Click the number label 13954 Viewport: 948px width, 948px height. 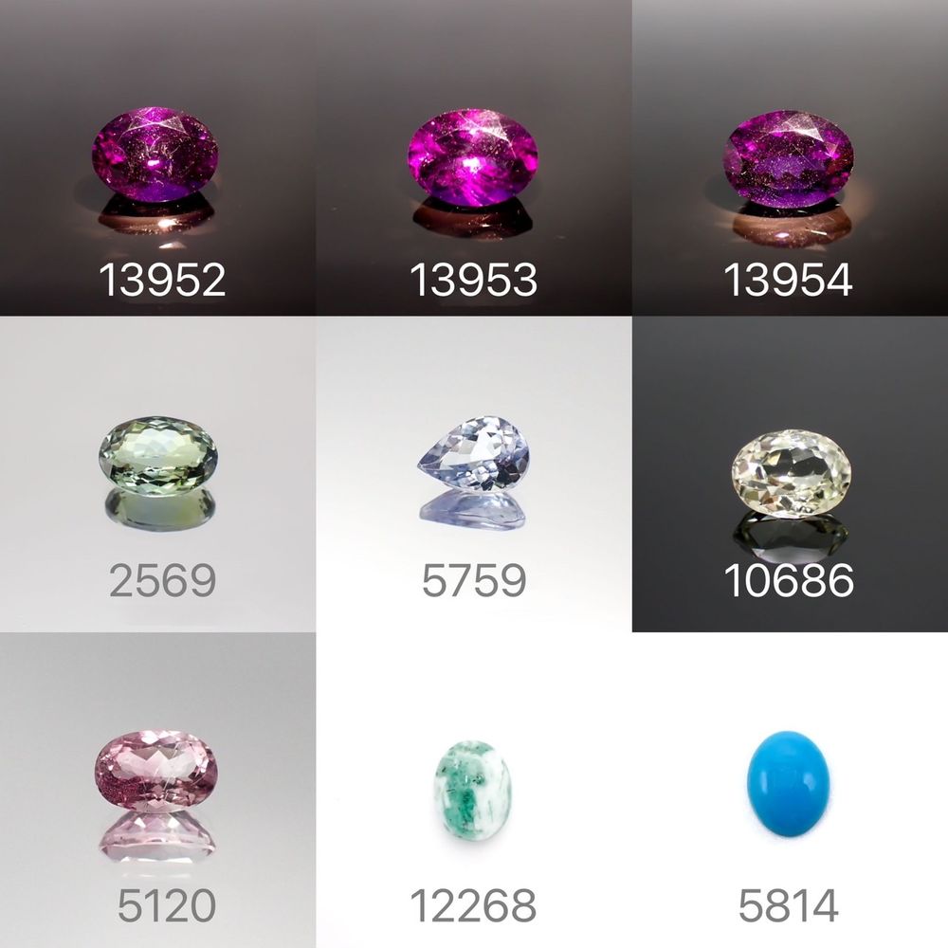coord(788,280)
